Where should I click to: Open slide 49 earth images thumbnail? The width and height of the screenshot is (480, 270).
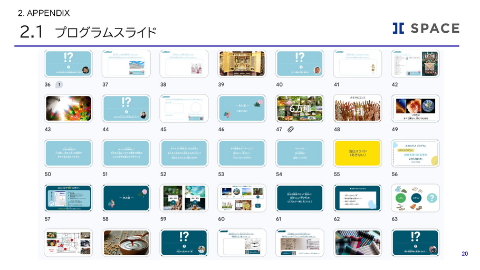415,108
